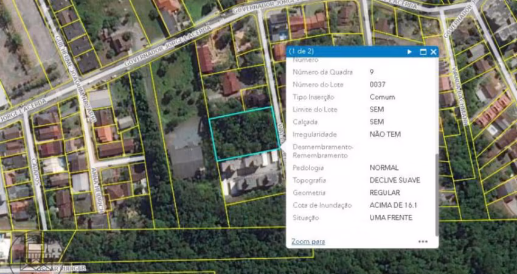Select the value "UMA FRENTE"
Image resolution: width=517 pixels, height=274 pixels.
(390, 218)
